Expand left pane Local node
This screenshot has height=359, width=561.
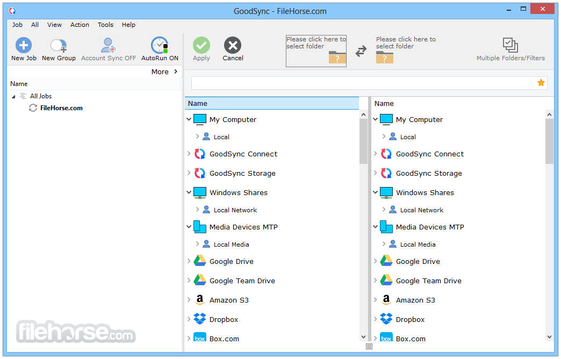point(197,137)
